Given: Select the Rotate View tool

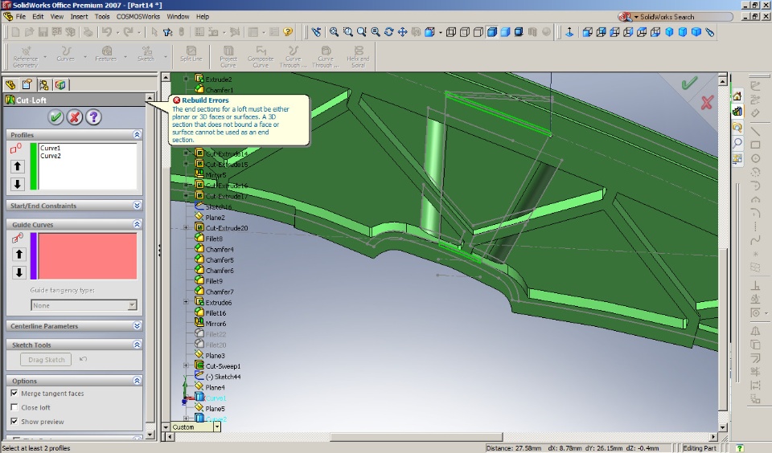Looking at the screenshot, I should [389, 32].
